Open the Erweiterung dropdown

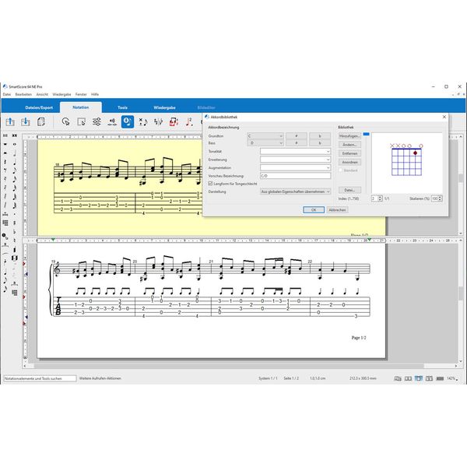click(295, 160)
